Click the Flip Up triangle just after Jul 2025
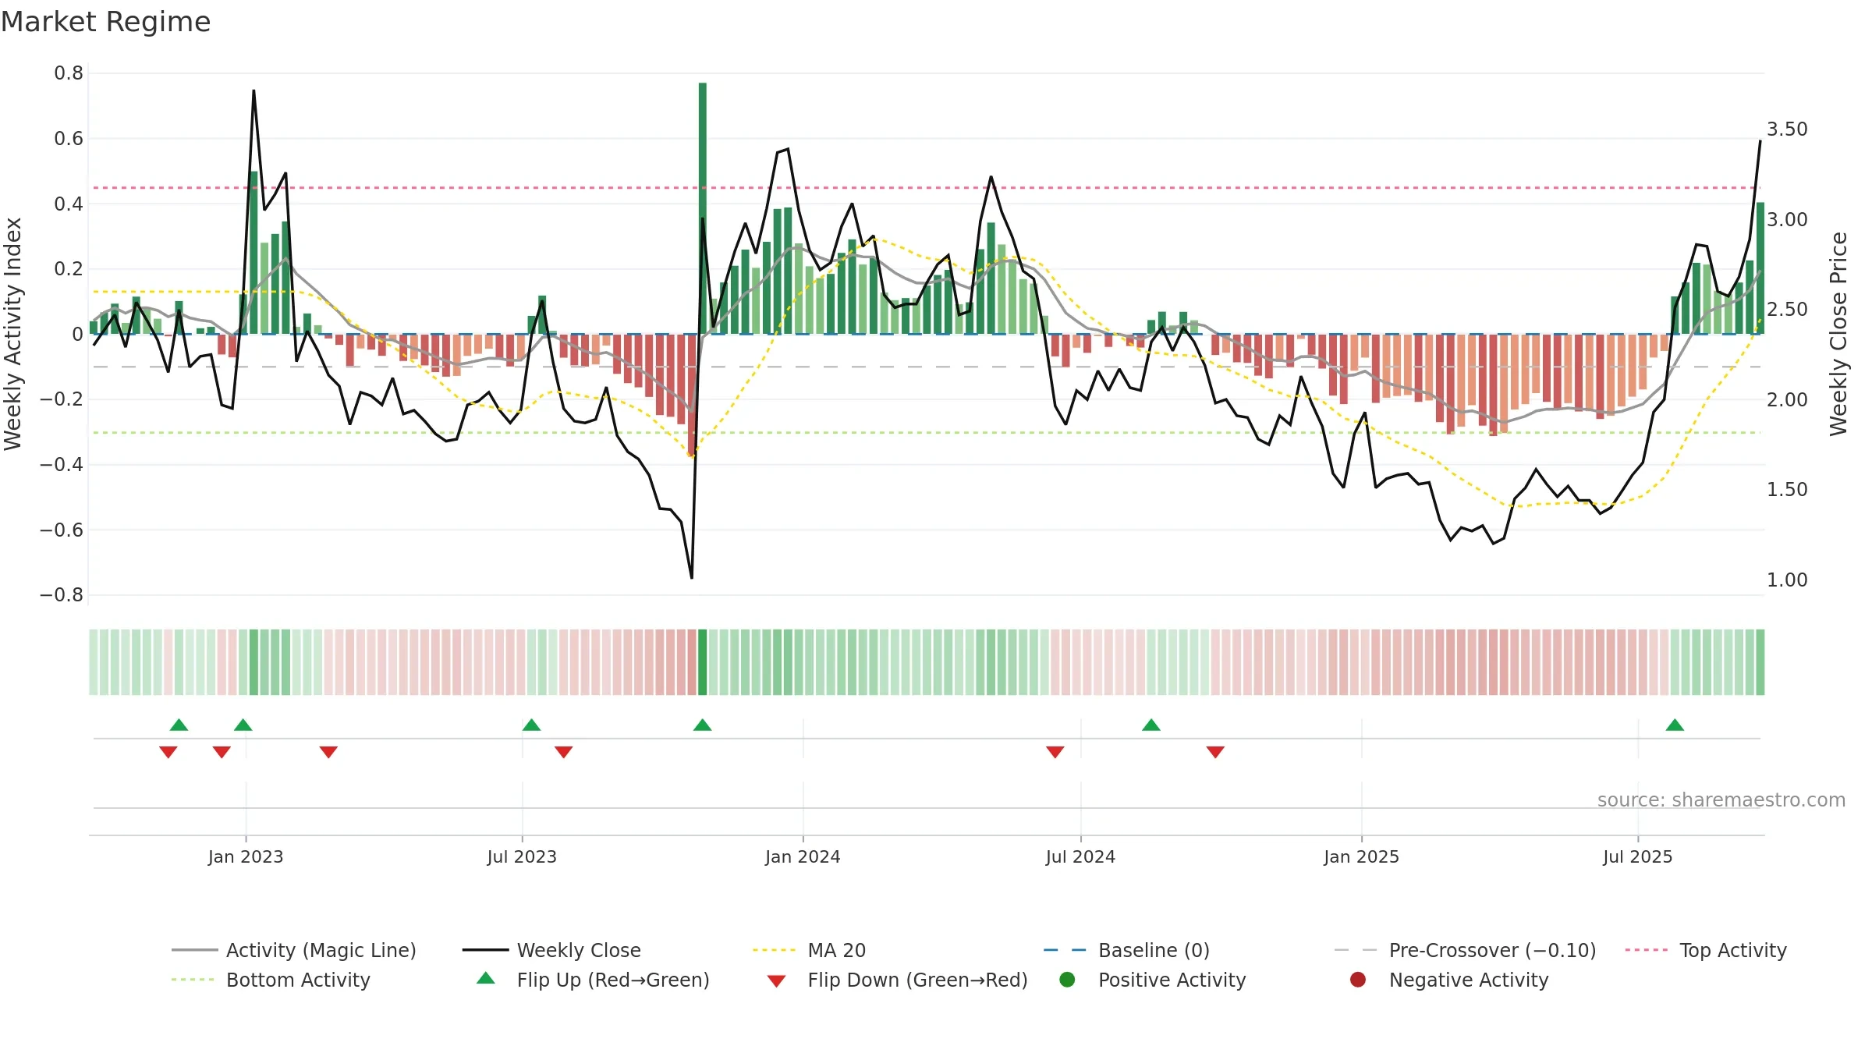Viewport: 1872px width, 1053px height. pos(1675,725)
